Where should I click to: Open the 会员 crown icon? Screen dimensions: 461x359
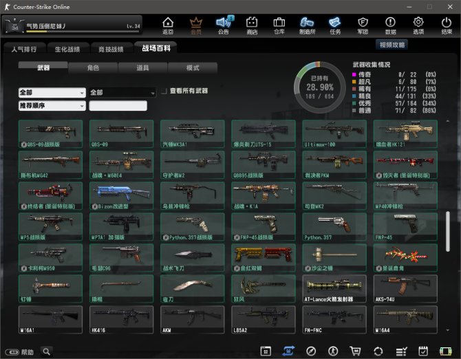[x=196, y=25]
